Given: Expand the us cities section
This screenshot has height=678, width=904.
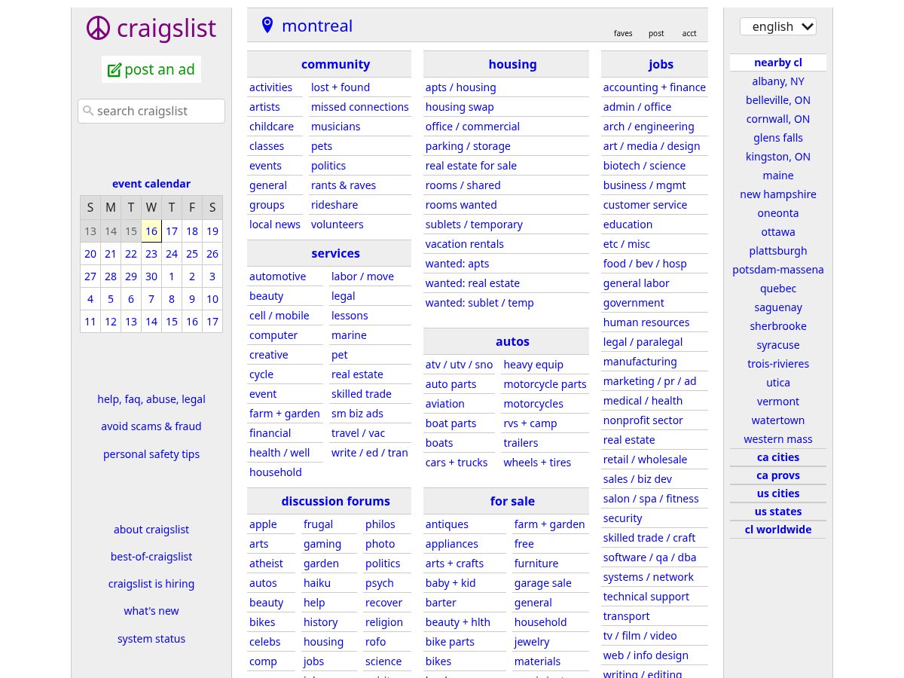Looking at the screenshot, I should coord(778,493).
